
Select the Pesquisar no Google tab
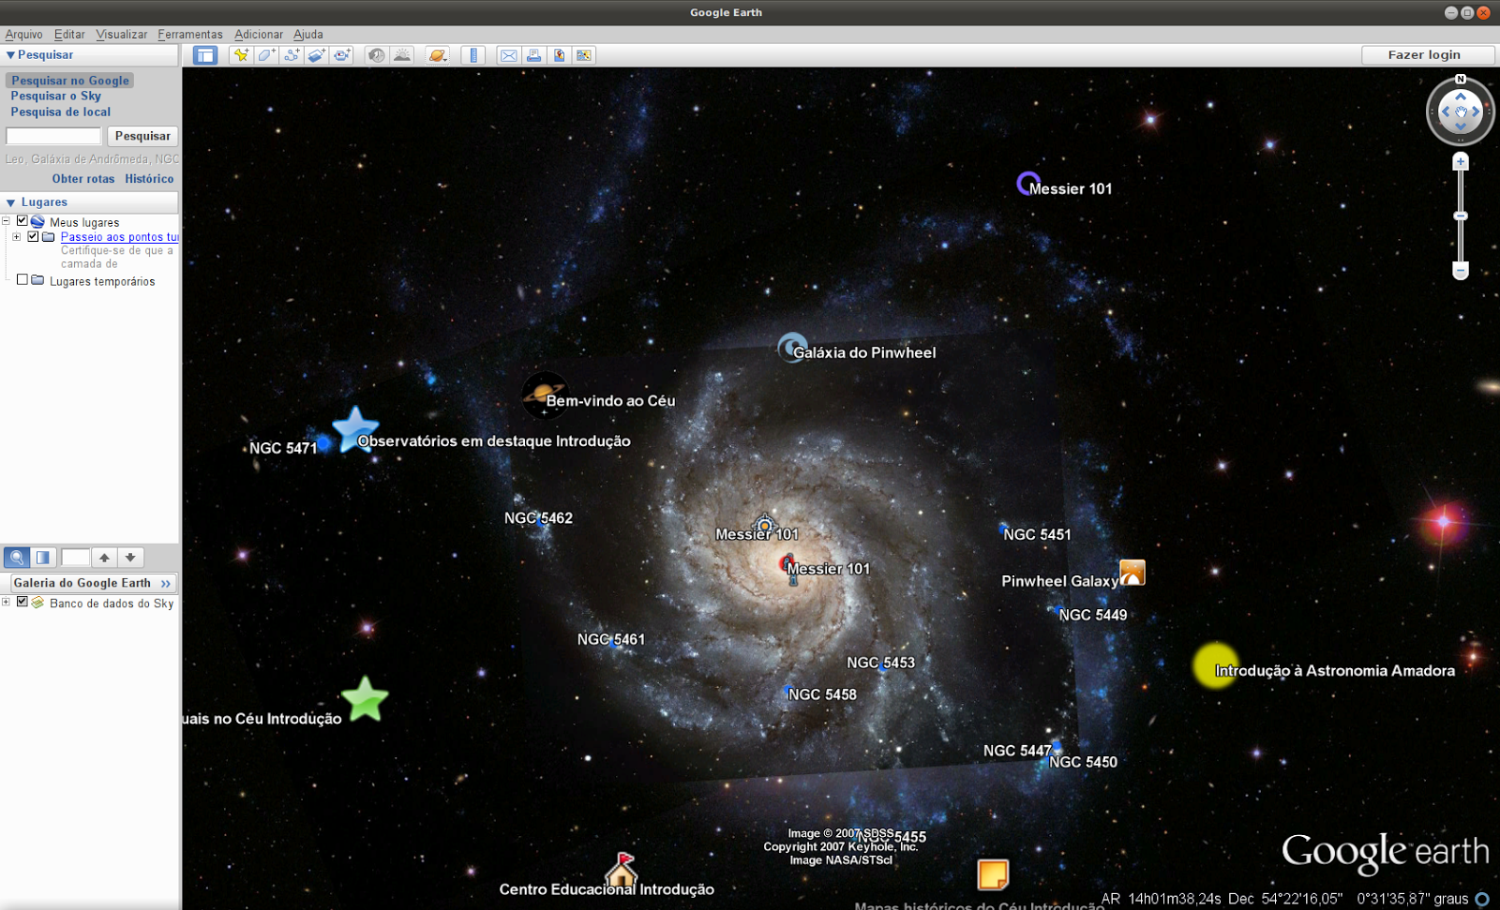pos(70,81)
